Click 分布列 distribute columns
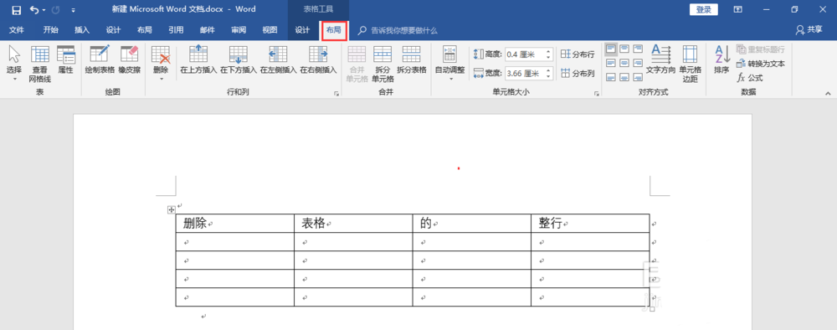Image resolution: width=837 pixels, height=330 pixels. pyautogui.click(x=578, y=74)
